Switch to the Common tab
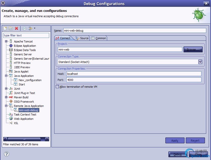The width and height of the screenshot is (211, 160). coord(99,38)
